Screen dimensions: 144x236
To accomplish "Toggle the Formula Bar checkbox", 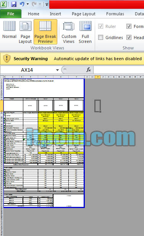I will (x=129, y=26).
